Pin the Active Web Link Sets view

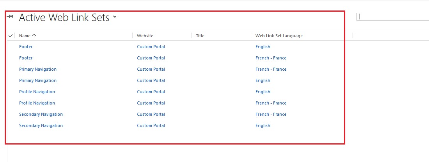(x=10, y=17)
